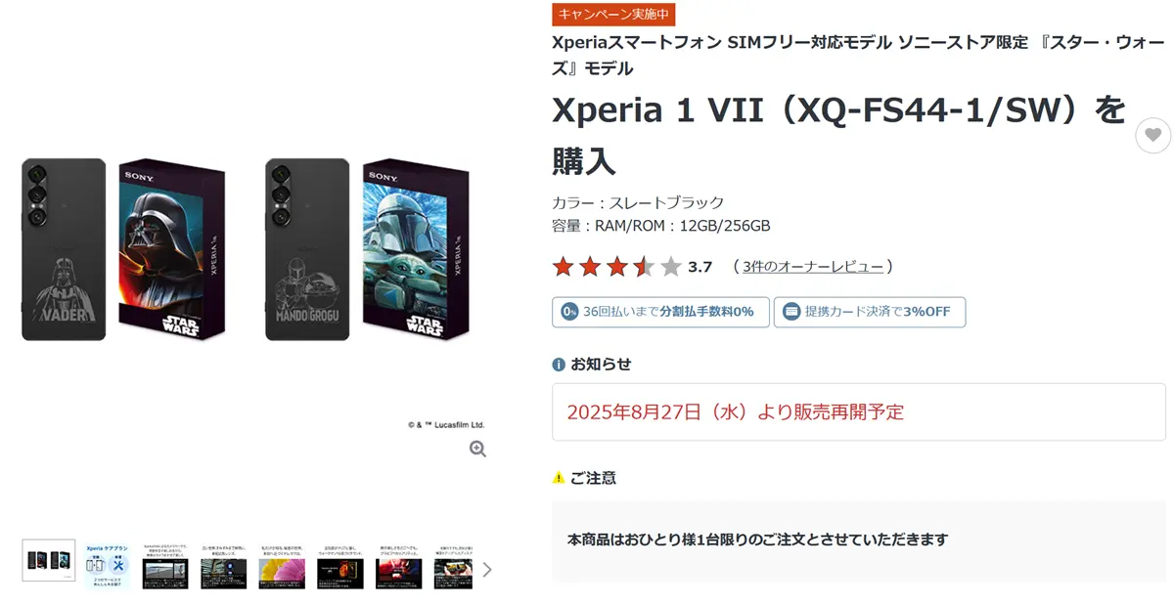Show next thumbnails with right chevron
Screen dimensions: 1174x605
(x=487, y=569)
